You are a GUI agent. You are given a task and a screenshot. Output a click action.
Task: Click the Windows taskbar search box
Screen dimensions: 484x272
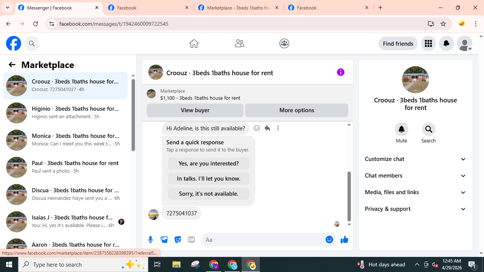pos(83,264)
